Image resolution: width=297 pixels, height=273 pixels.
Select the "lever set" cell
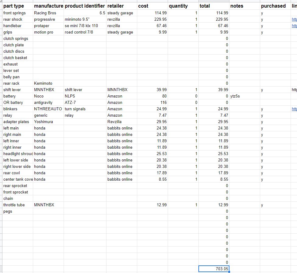coord(18,71)
